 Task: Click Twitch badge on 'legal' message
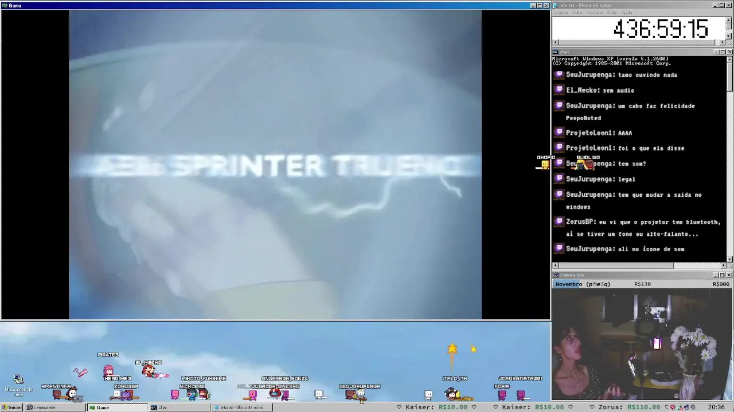pyautogui.click(x=560, y=179)
